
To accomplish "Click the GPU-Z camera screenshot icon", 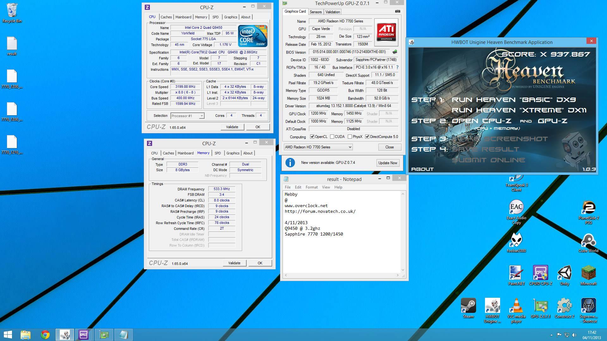I will point(397,11).
